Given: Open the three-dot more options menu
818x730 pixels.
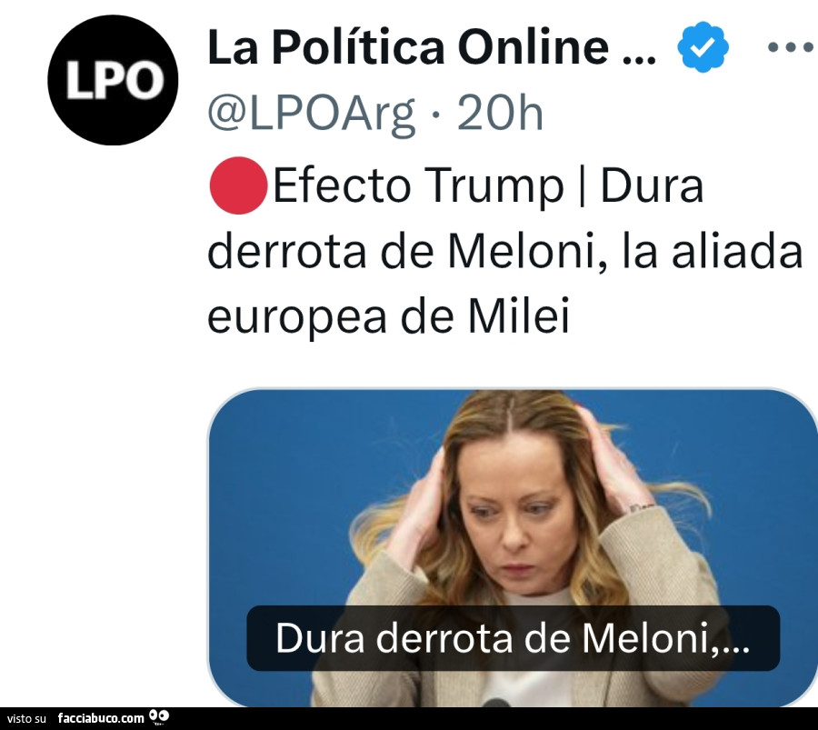Looking at the screenshot, I should (791, 47).
